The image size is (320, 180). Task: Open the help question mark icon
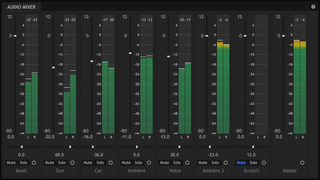click(x=313, y=7)
